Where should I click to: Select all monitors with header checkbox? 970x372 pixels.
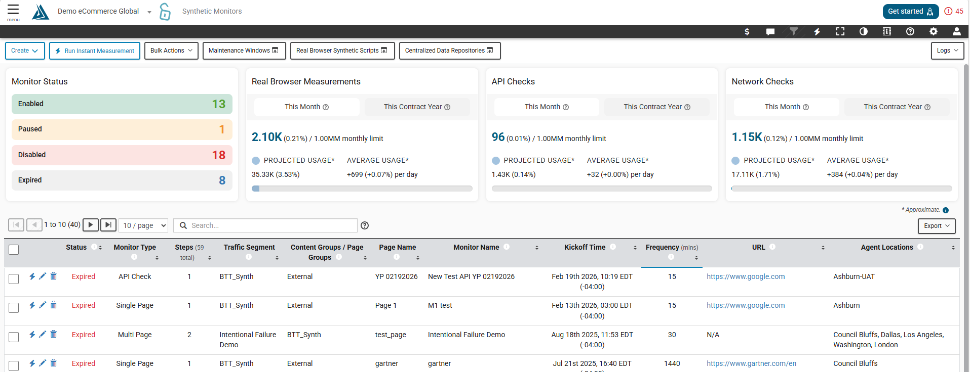(14, 250)
